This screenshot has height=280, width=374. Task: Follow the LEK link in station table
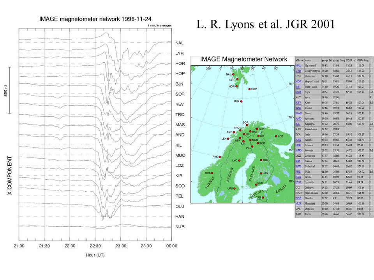[298, 145]
